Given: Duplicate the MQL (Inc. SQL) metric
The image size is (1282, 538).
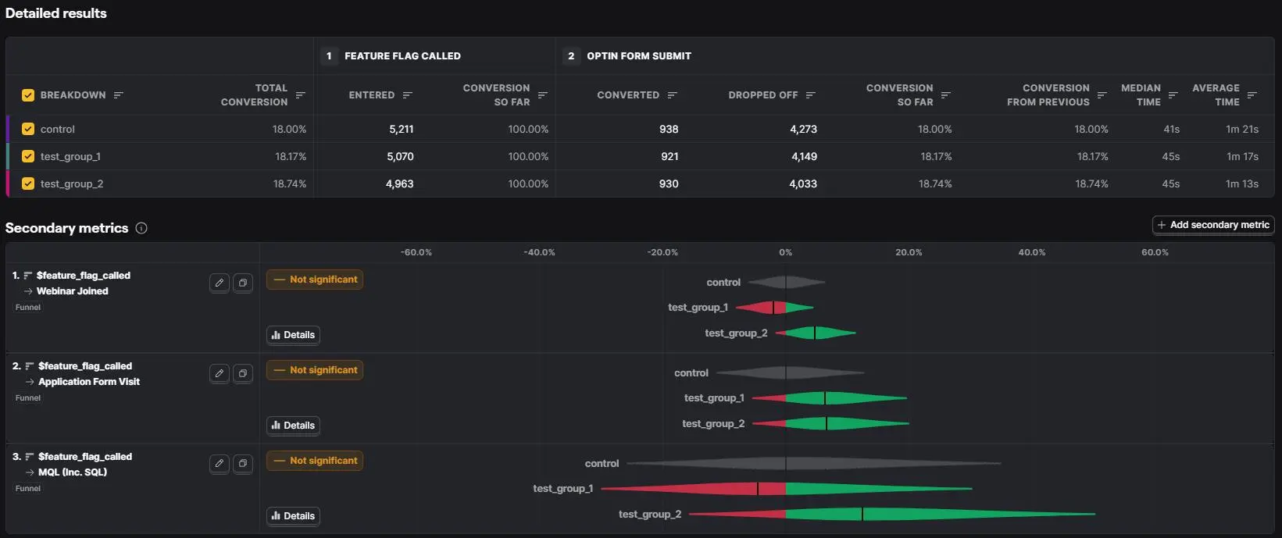Looking at the screenshot, I should [x=243, y=464].
